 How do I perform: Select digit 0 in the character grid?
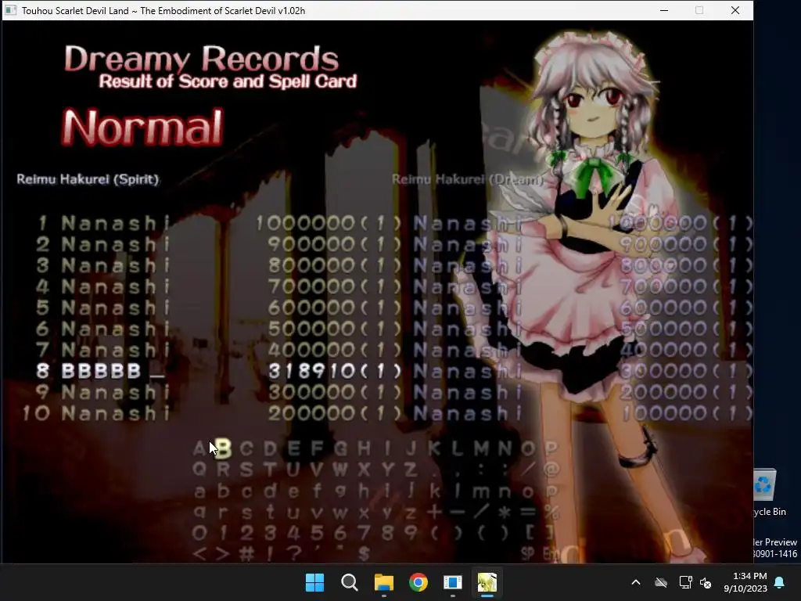pyautogui.click(x=199, y=533)
